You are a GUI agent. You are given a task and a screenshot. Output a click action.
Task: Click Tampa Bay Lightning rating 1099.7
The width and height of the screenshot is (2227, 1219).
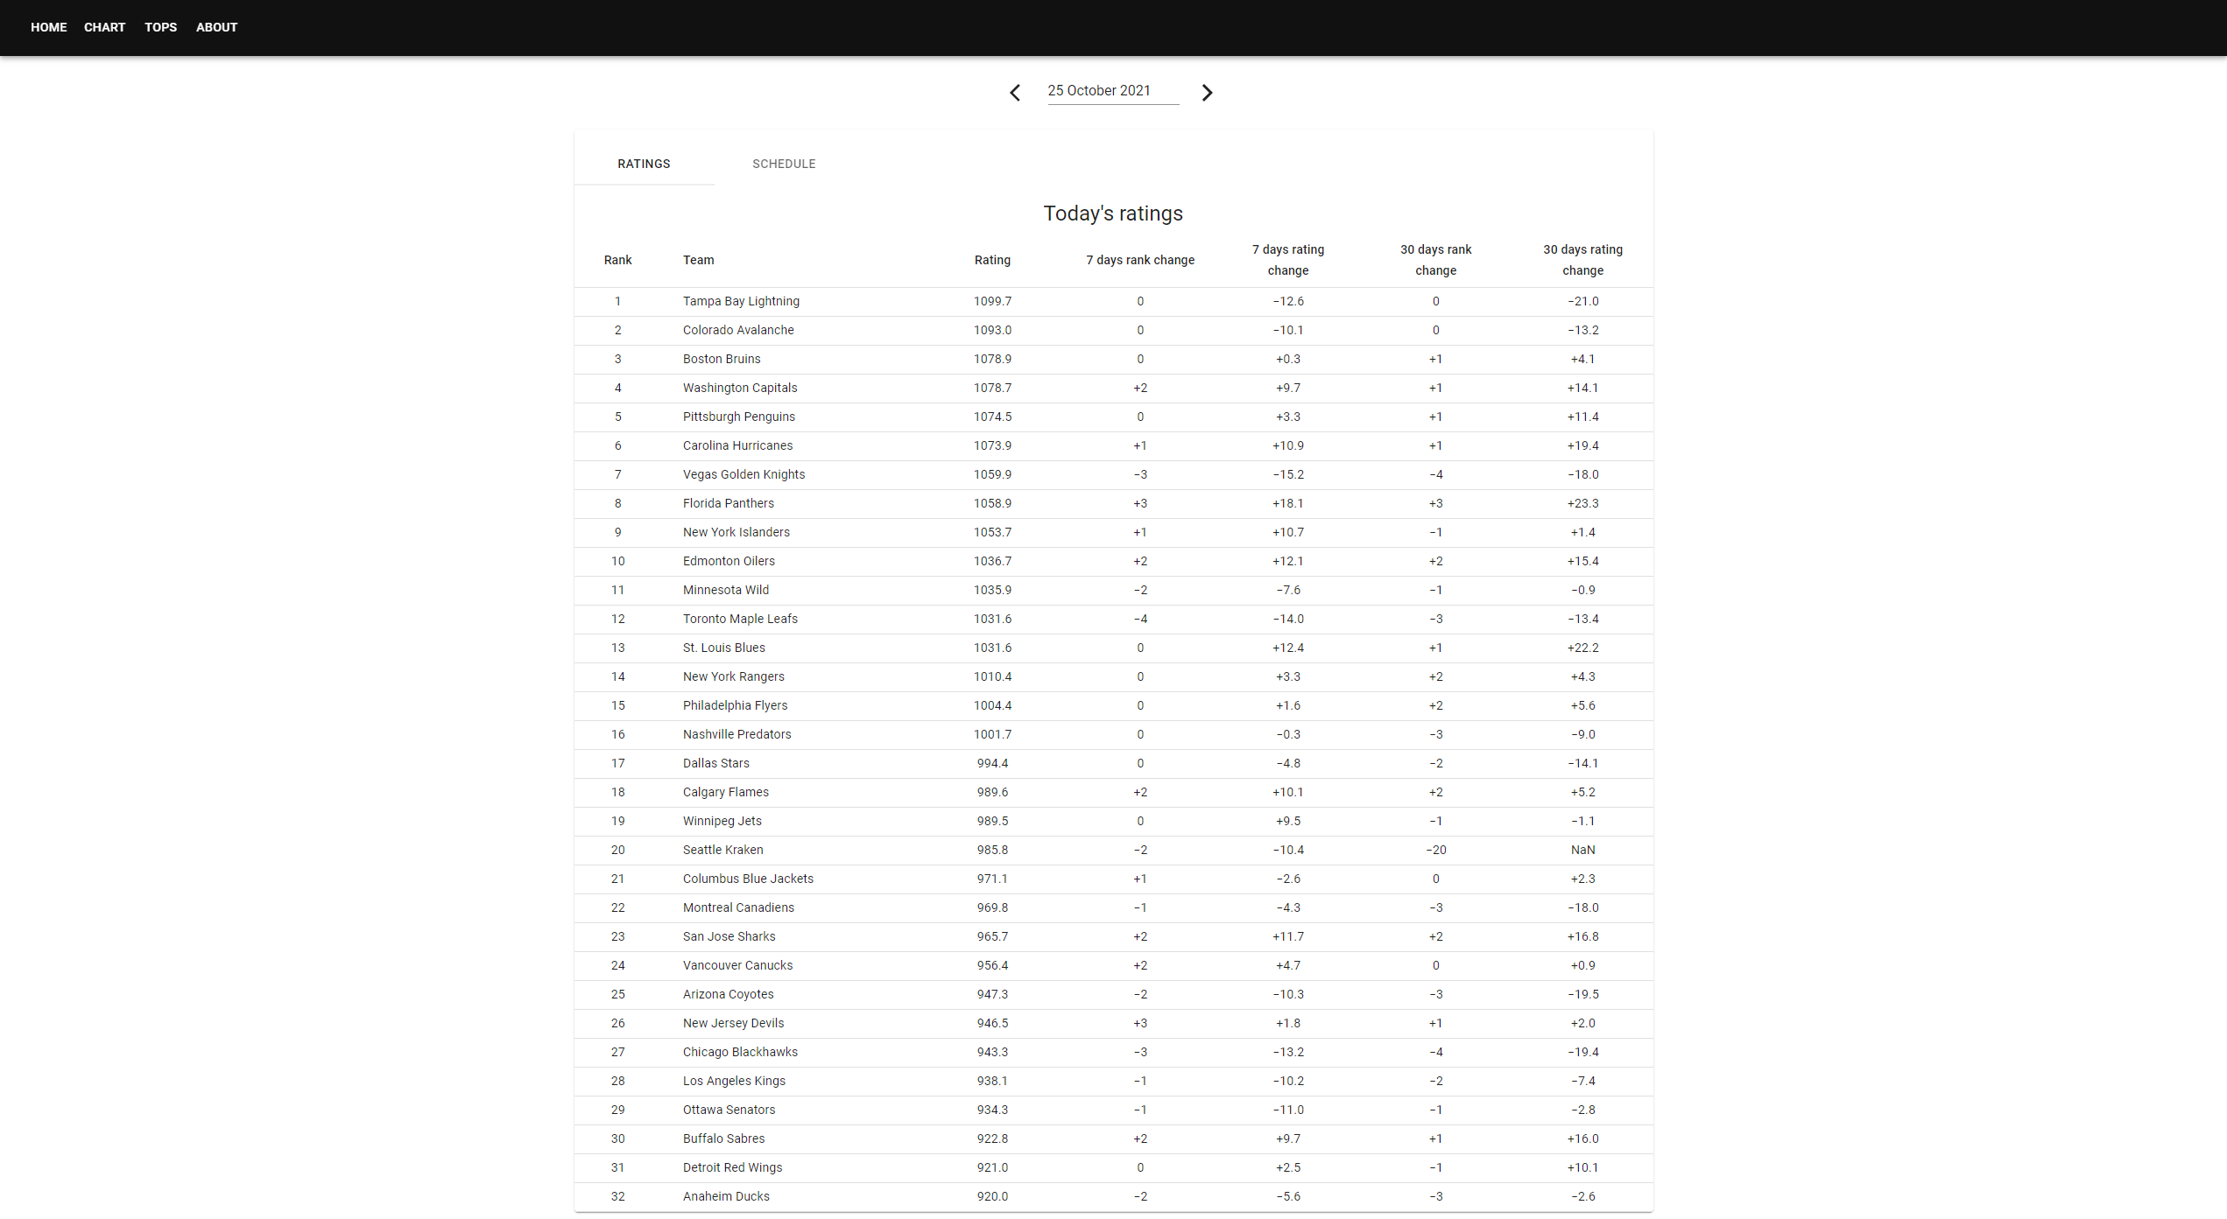point(992,301)
